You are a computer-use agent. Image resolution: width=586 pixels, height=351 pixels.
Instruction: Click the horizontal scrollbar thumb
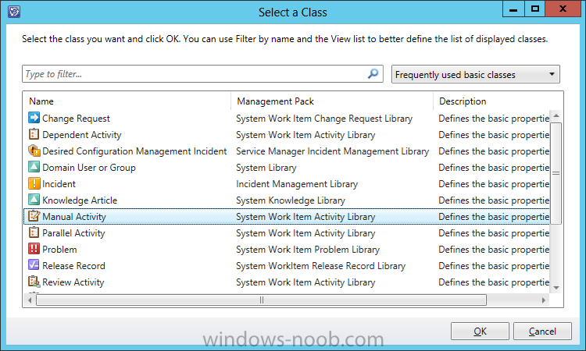click(261, 300)
